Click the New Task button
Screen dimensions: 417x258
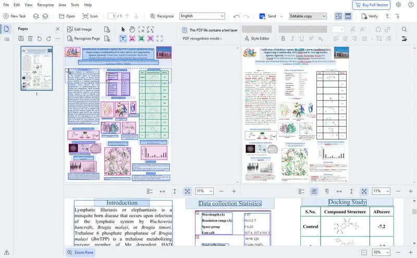(15, 16)
